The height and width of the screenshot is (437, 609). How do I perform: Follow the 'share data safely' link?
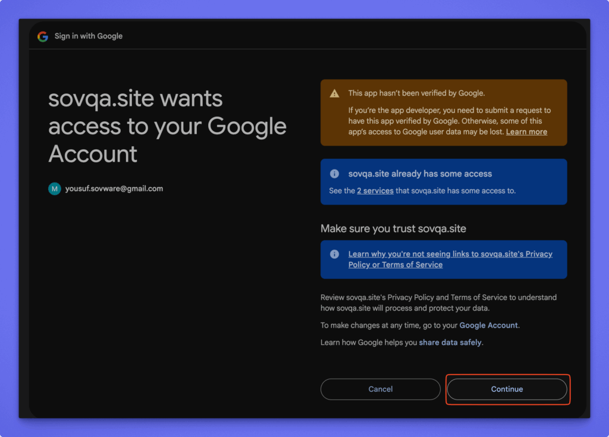click(450, 342)
